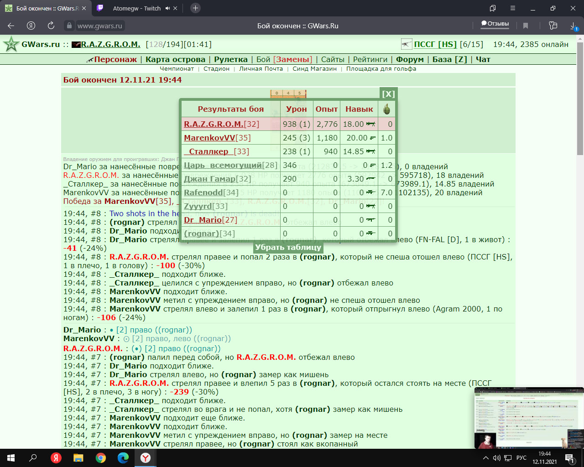Close the battle results table with [X]
584x467 pixels.
coord(388,94)
